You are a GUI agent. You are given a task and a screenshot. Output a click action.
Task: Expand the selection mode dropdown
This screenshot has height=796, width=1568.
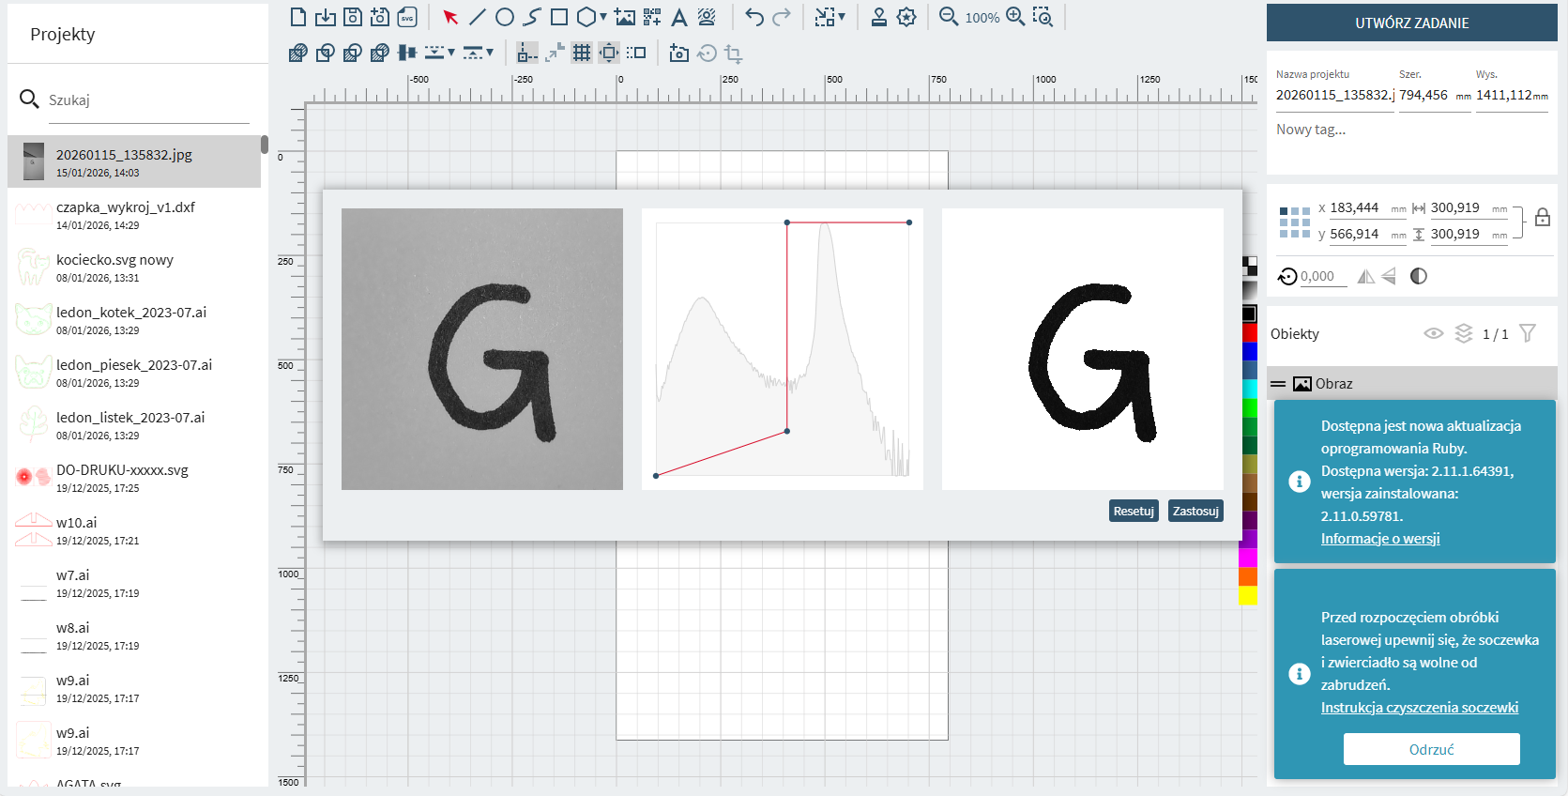(842, 17)
